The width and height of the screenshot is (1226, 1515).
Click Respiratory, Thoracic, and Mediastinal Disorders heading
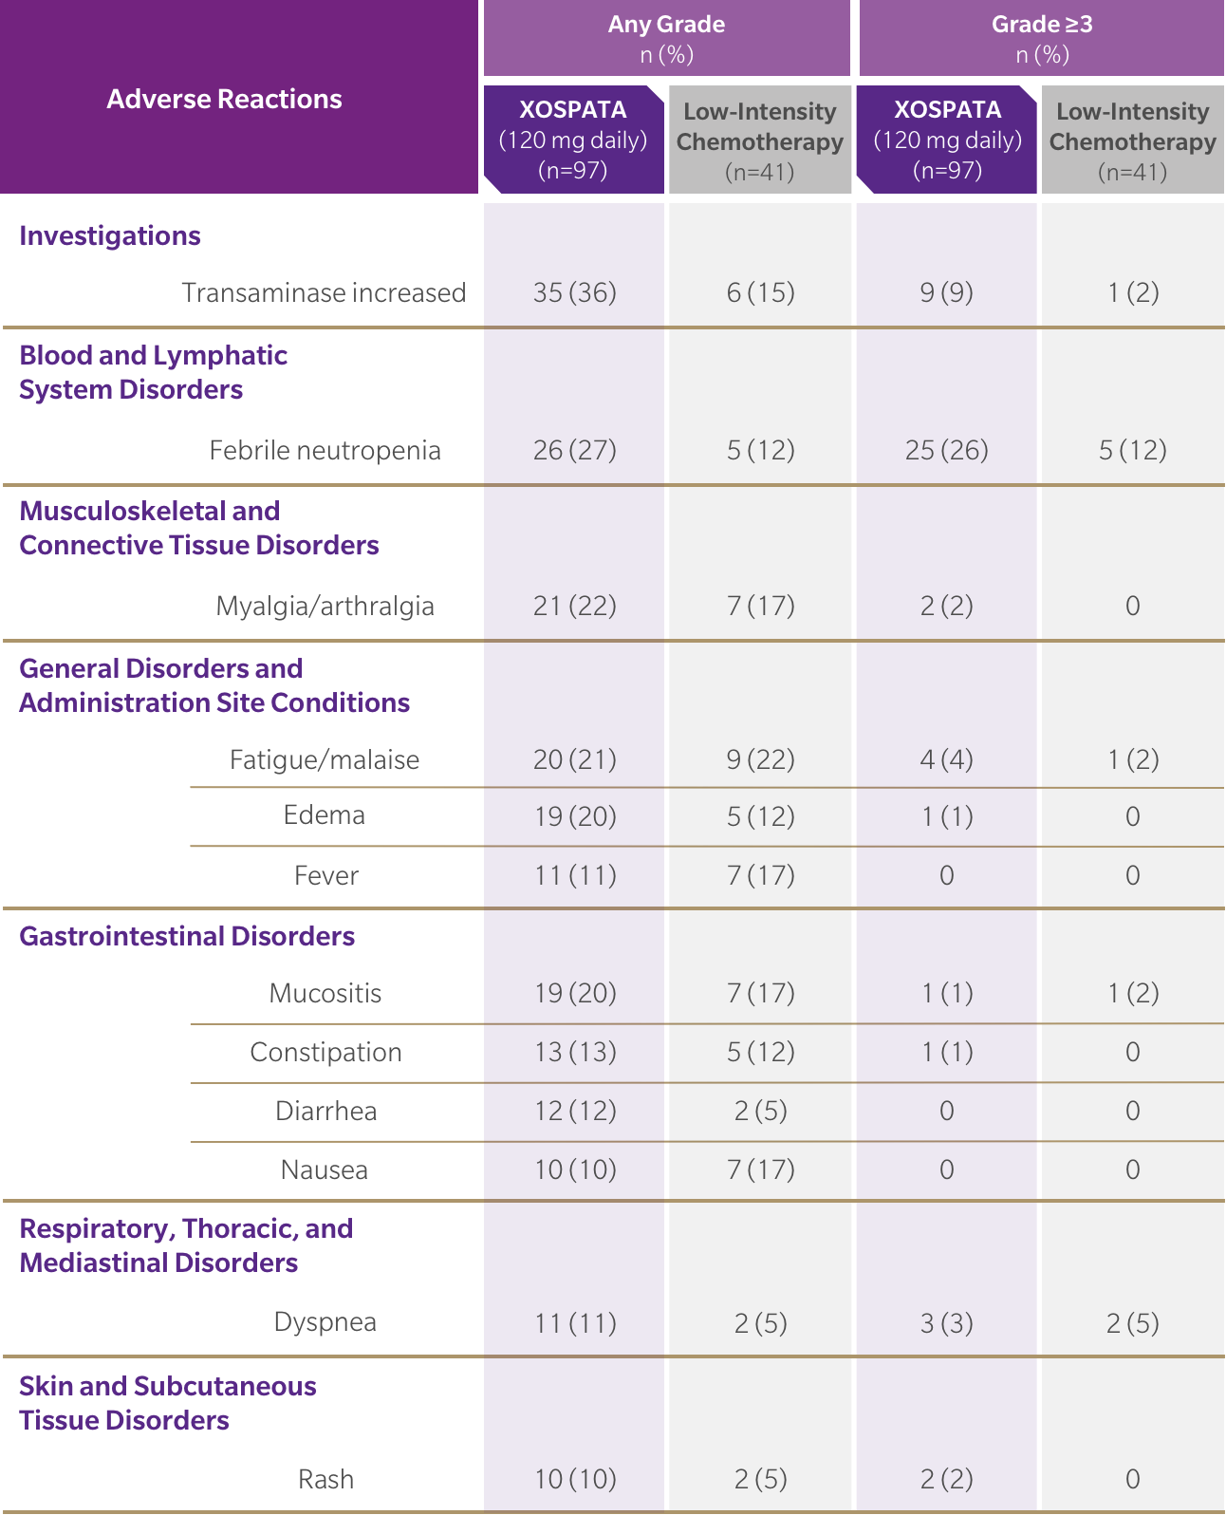[x=186, y=1245]
